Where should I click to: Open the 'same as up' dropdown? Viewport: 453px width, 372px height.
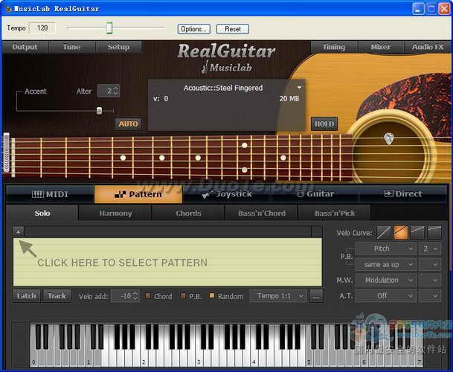click(386, 264)
